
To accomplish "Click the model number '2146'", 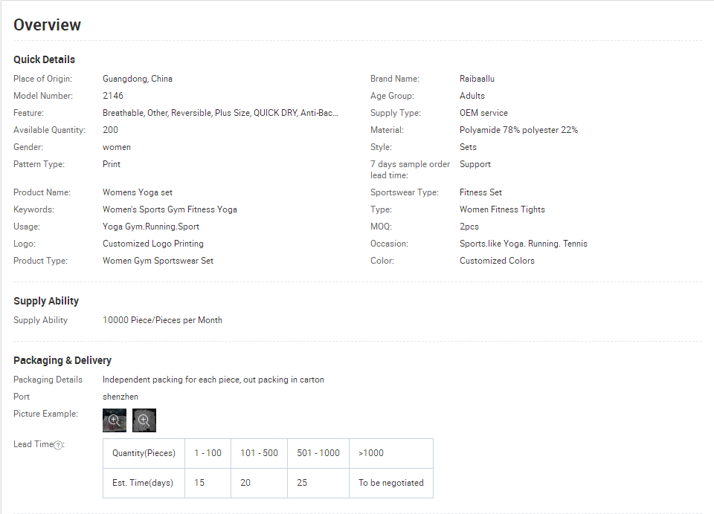I will (x=113, y=96).
